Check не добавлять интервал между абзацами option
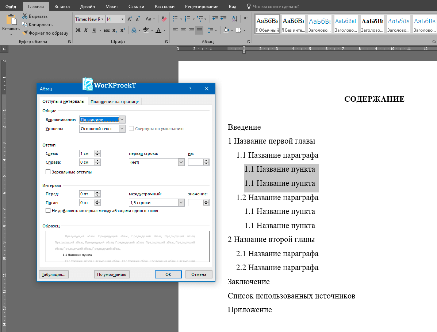The height and width of the screenshot is (332, 437). (x=48, y=210)
